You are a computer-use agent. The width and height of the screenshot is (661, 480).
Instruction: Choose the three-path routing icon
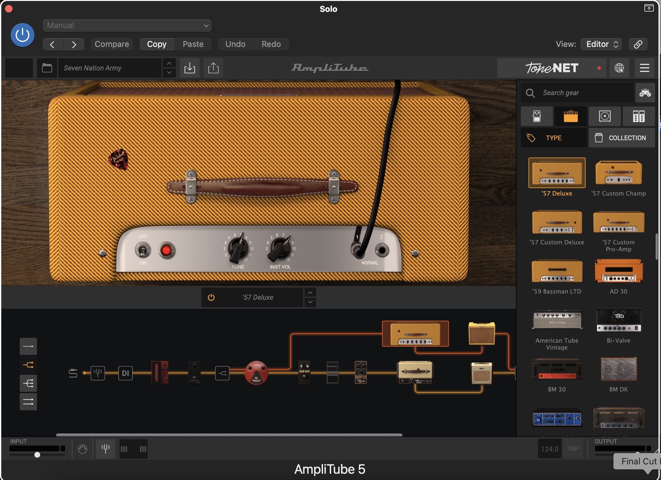(28, 383)
